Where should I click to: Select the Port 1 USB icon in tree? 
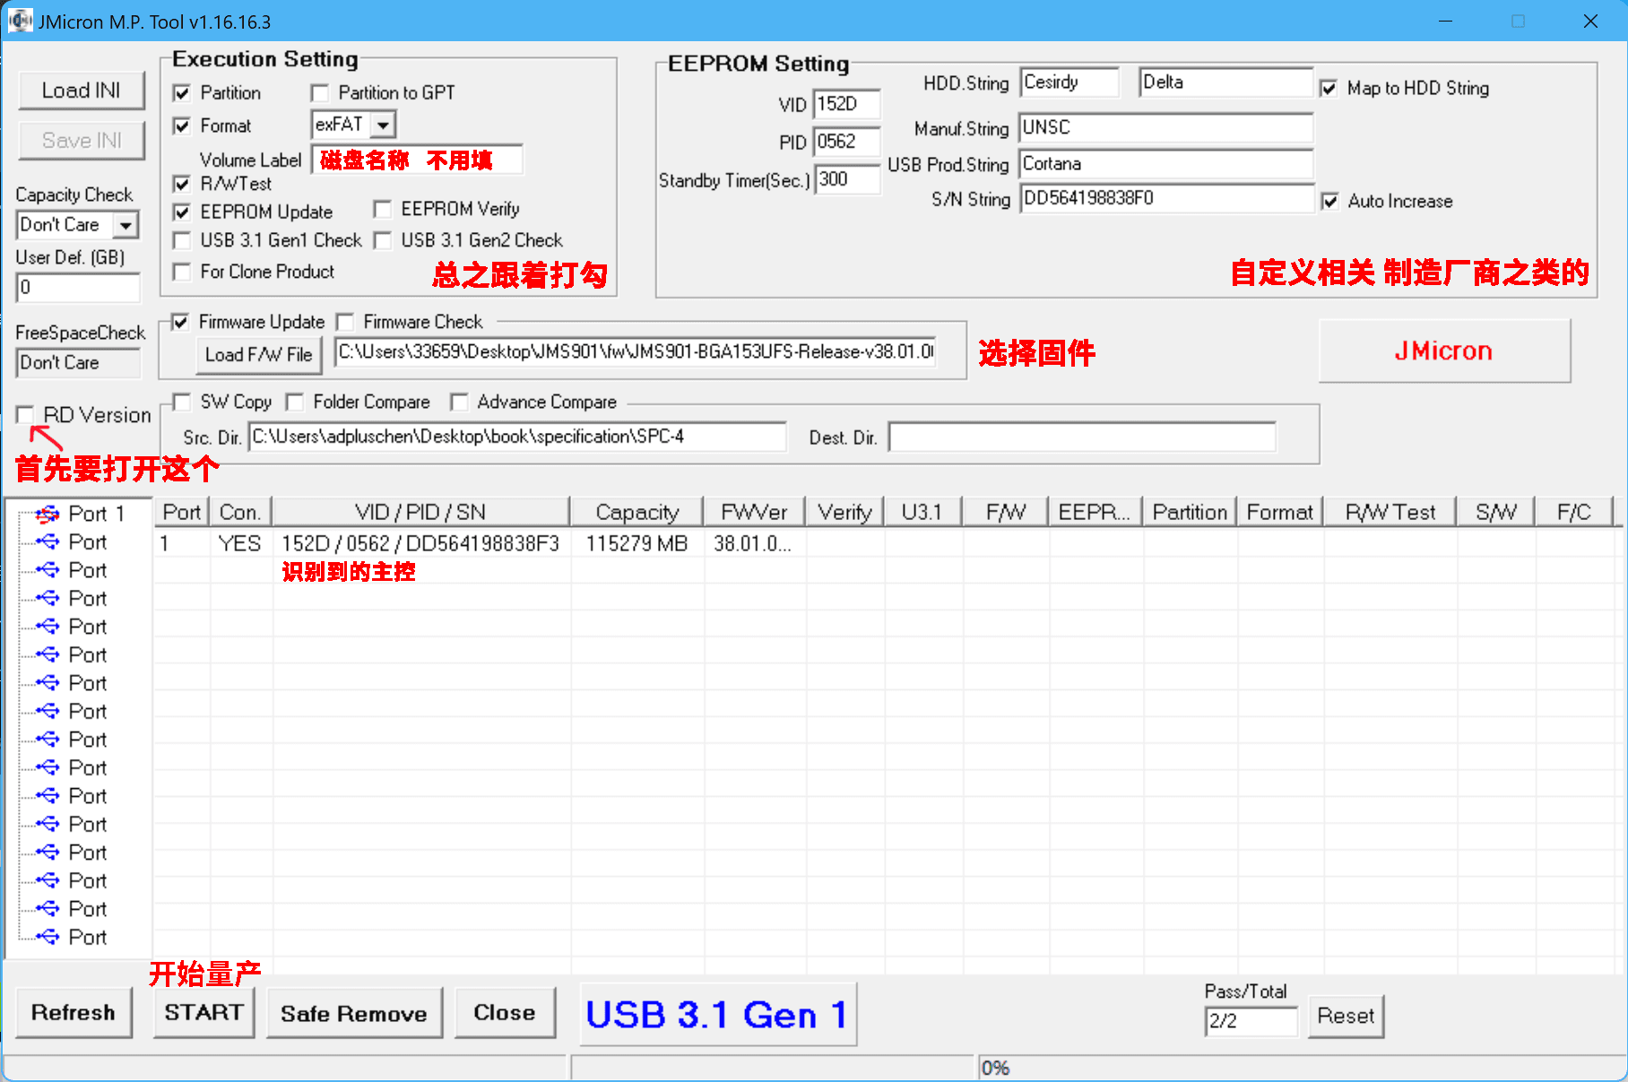click(x=48, y=514)
